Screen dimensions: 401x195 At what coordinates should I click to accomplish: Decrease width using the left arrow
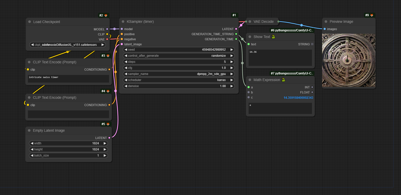coord(32,143)
